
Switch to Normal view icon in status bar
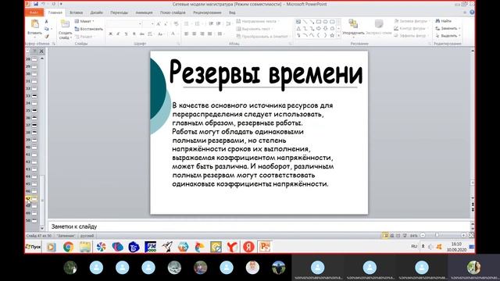point(385,236)
